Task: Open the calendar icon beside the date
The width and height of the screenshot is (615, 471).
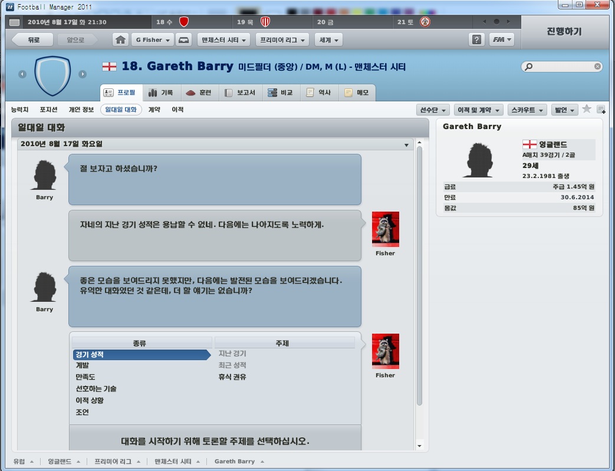Action: pos(15,22)
